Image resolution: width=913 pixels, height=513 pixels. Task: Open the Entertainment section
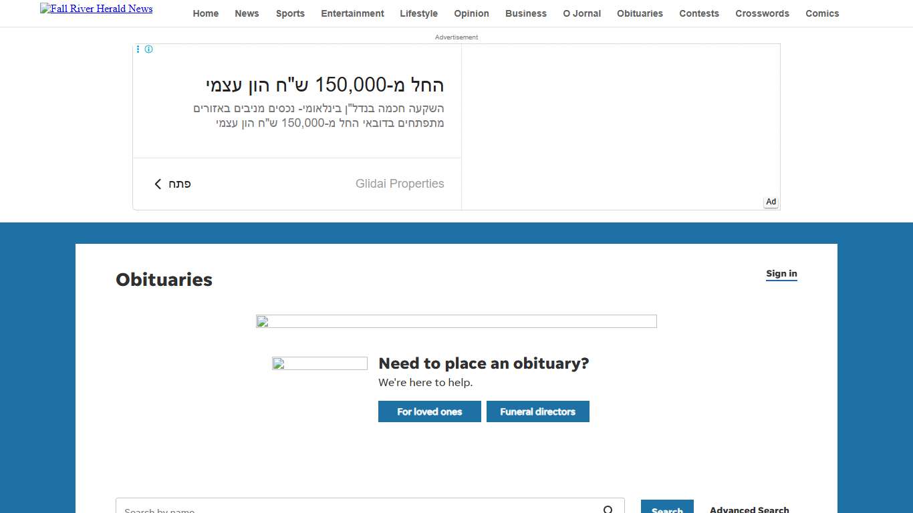click(352, 13)
